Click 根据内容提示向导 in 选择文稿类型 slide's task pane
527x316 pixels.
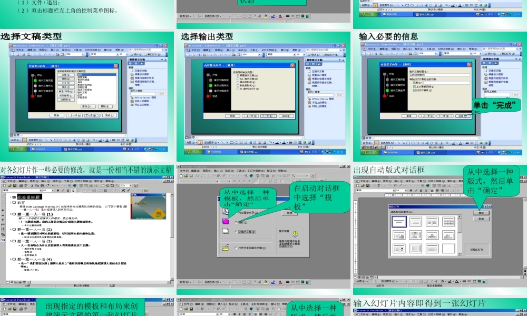coord(144,78)
